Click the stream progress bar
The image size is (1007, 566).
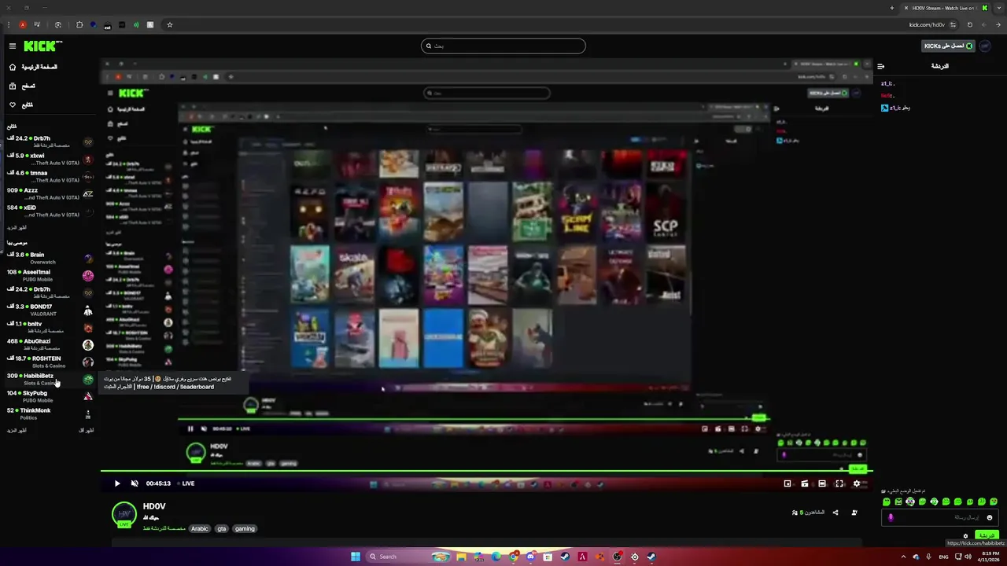[x=486, y=472]
